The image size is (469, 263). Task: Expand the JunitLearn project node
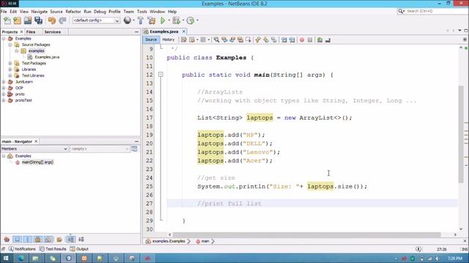tap(4, 82)
